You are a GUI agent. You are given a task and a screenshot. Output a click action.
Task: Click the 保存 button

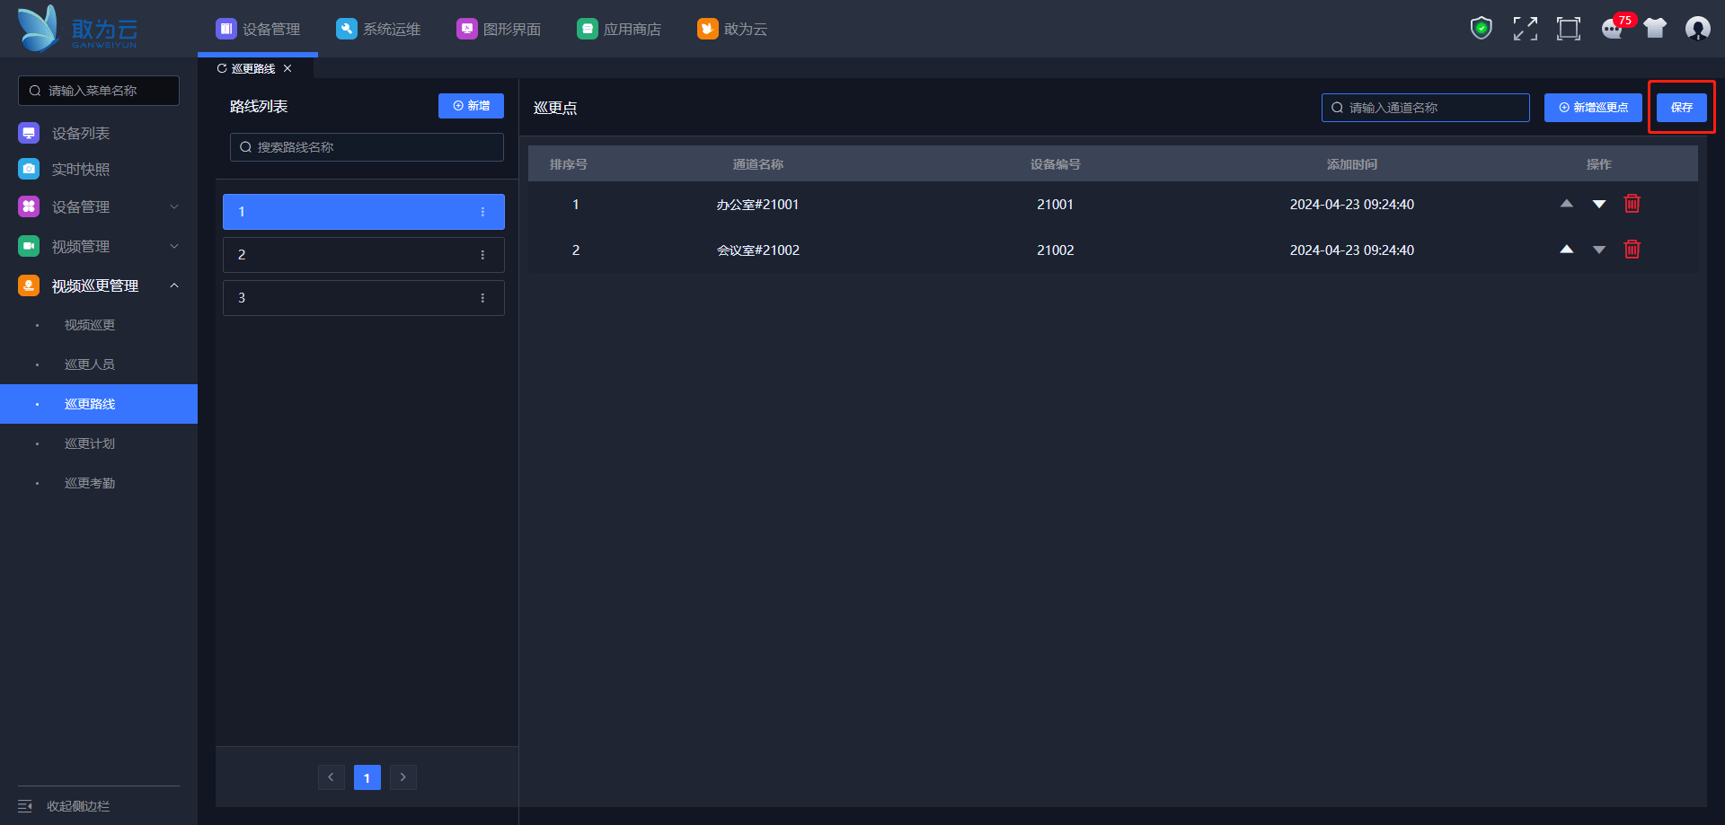coord(1681,108)
